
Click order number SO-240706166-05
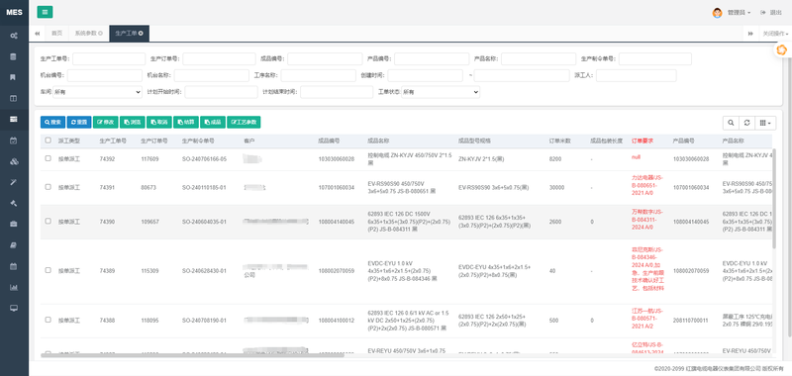(x=204, y=158)
